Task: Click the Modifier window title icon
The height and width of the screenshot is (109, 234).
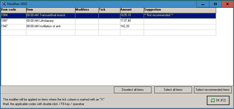Action: (3, 4)
